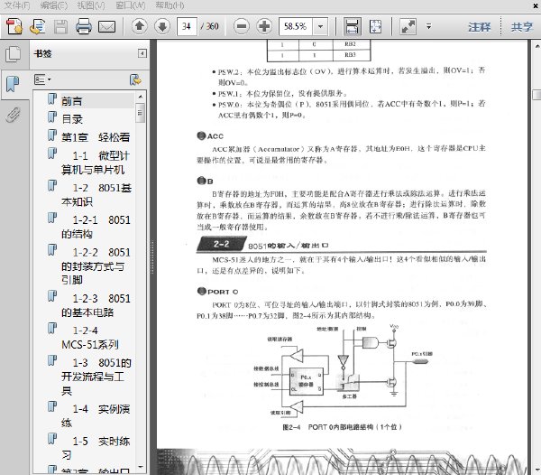Click the ACC heading in the document

215,136
